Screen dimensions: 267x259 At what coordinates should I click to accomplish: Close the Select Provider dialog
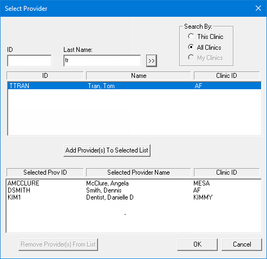(258, 8)
